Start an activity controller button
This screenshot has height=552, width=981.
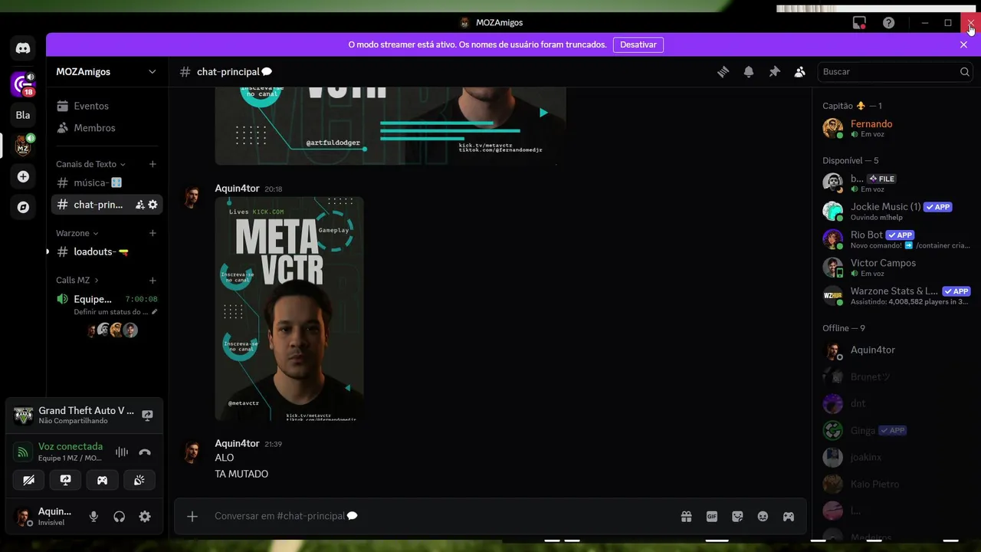(x=102, y=480)
